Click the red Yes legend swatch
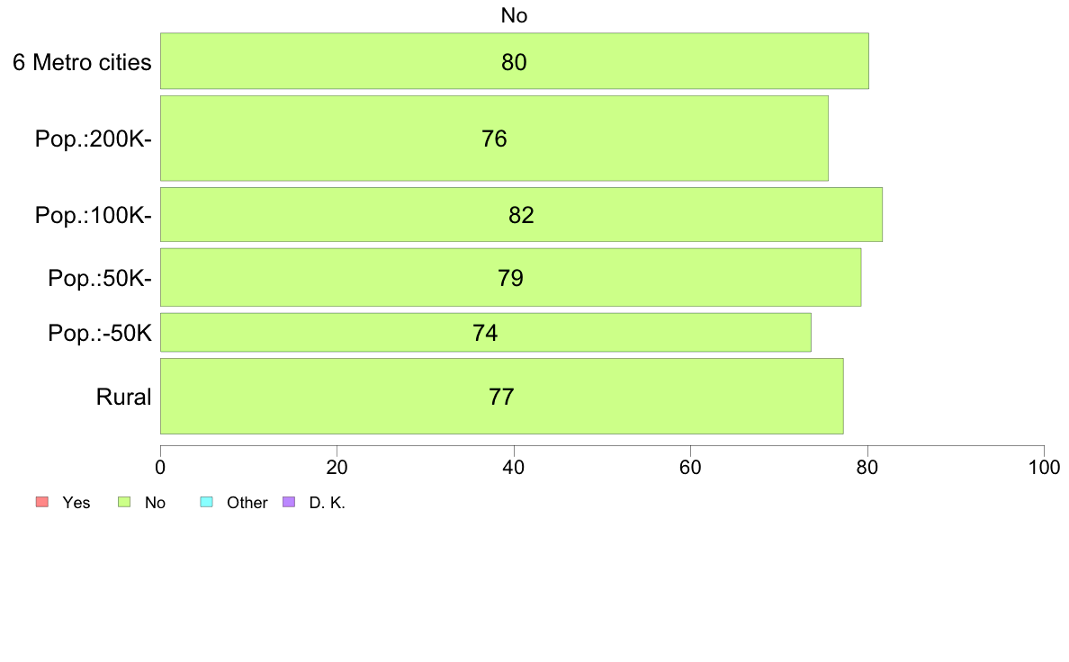Viewport: 1069px width, 662px height. 42,502
